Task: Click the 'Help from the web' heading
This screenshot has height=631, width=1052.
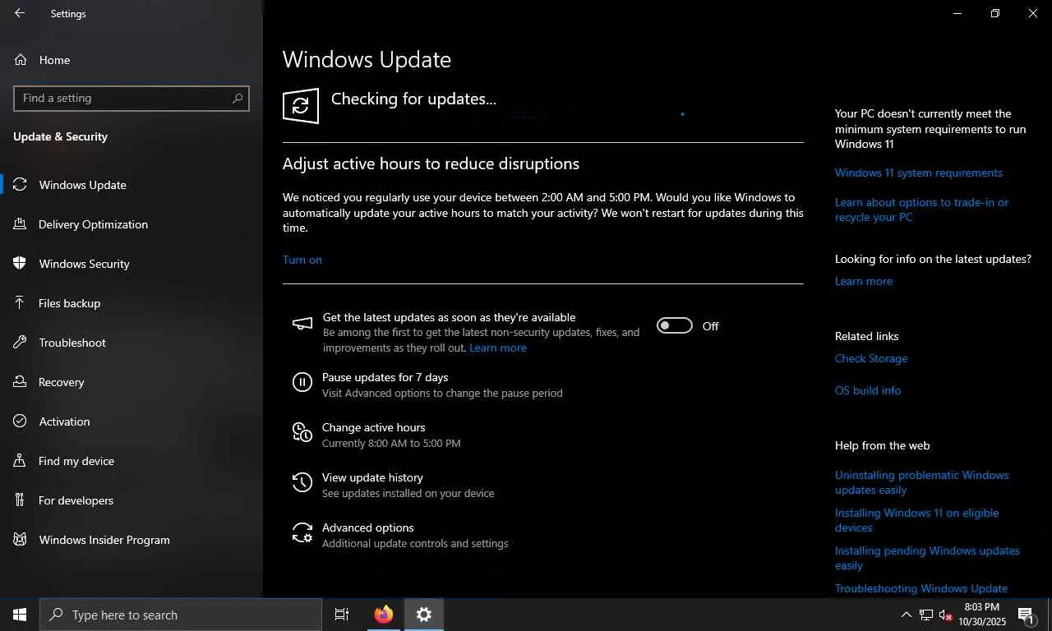Action: [x=883, y=445]
